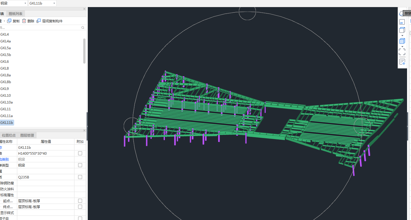Select GKL10 in component list
The image size is (411, 220).
5,96
